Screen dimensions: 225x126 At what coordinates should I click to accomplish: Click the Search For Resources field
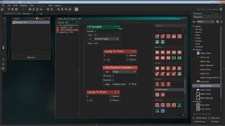click(207, 114)
